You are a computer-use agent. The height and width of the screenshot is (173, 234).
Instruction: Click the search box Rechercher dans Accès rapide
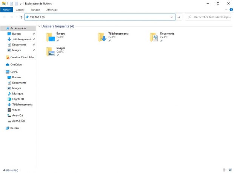(x=208, y=17)
